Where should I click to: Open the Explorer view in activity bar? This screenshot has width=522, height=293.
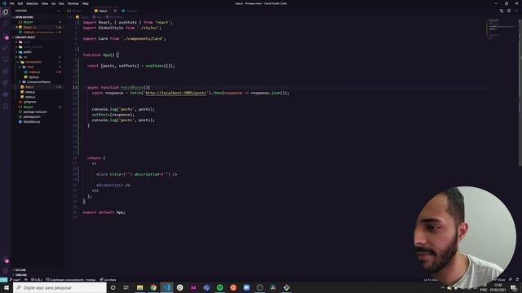click(x=6, y=12)
